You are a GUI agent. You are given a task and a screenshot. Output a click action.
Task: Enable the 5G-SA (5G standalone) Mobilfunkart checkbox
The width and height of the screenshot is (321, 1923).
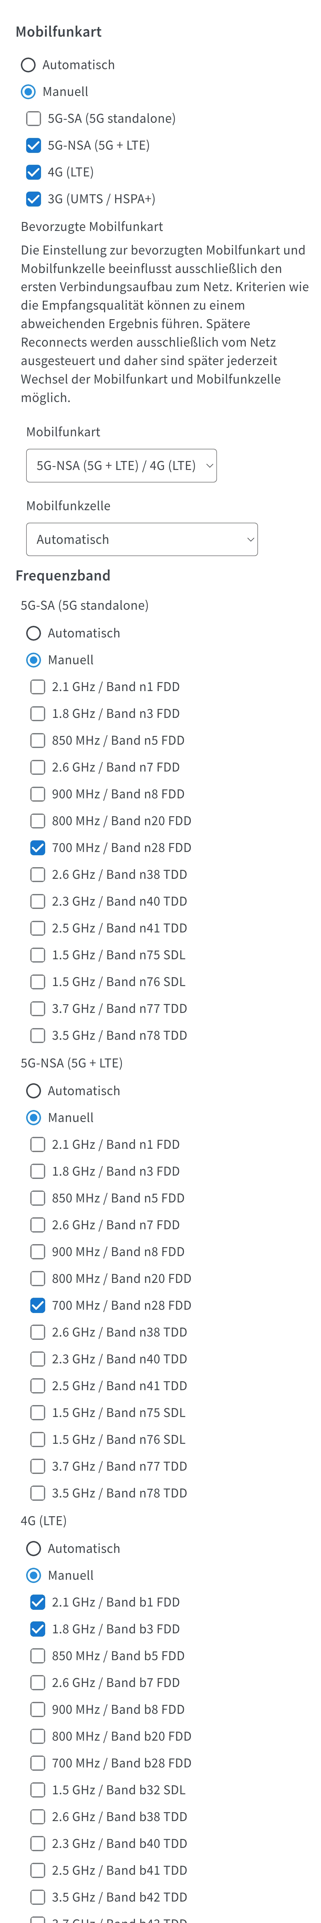coord(34,119)
